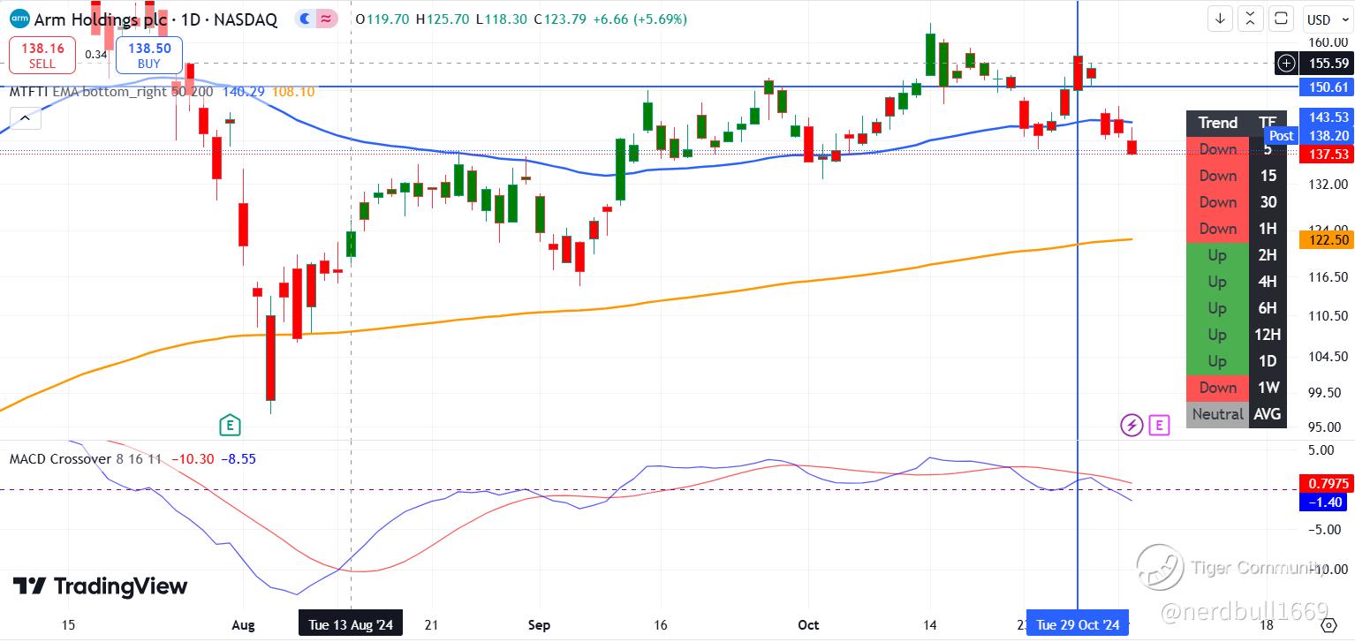Click the green E earnings marker in August
The height and width of the screenshot is (642, 1355).
[230, 426]
